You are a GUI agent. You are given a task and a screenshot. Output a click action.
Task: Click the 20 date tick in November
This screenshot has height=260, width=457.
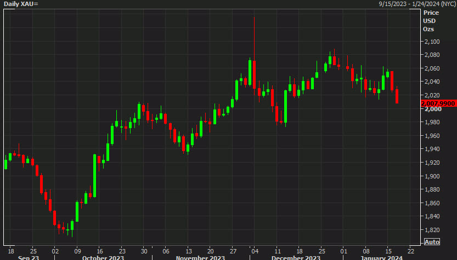pyautogui.click(x=211, y=251)
